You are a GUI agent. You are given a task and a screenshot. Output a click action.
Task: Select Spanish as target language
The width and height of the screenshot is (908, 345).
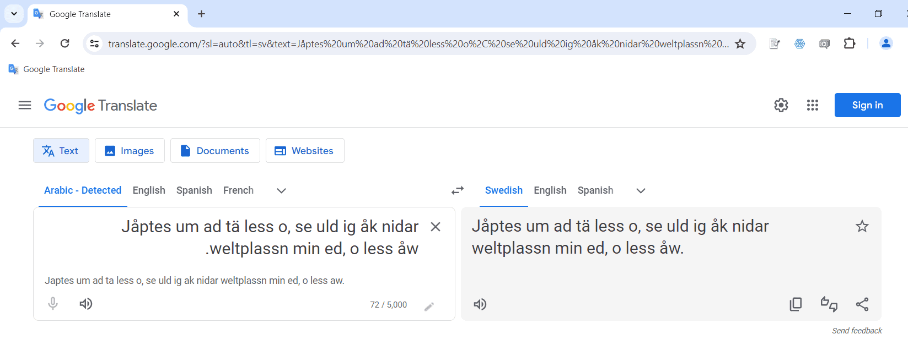595,190
